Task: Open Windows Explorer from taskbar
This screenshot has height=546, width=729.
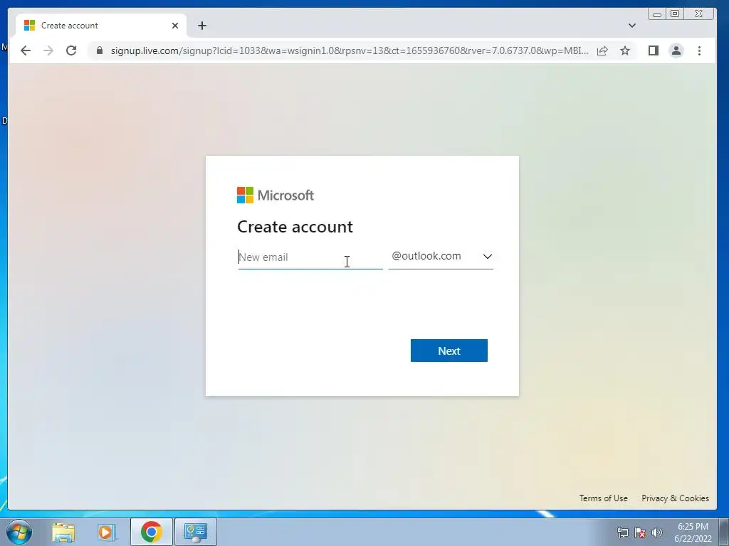Action: pos(63,532)
